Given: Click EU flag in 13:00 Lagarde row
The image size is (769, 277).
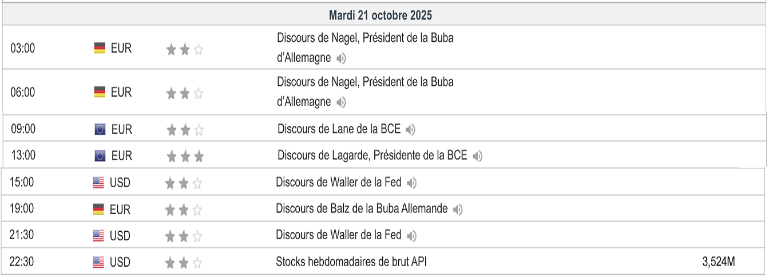Looking at the screenshot, I should click(100, 156).
